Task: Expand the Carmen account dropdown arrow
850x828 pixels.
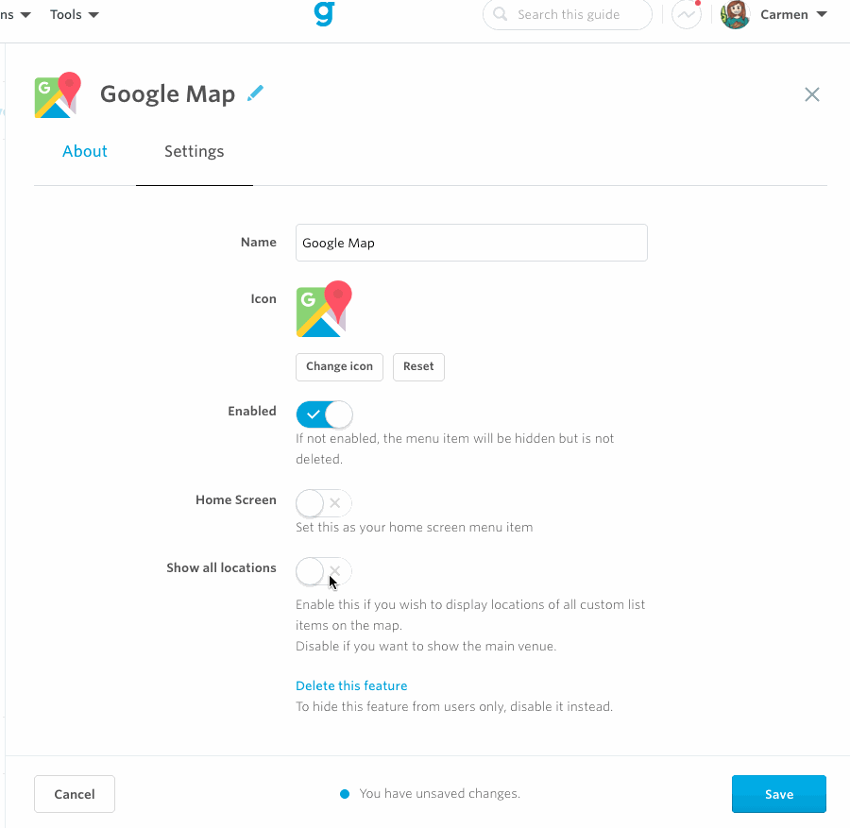Action: 821,15
